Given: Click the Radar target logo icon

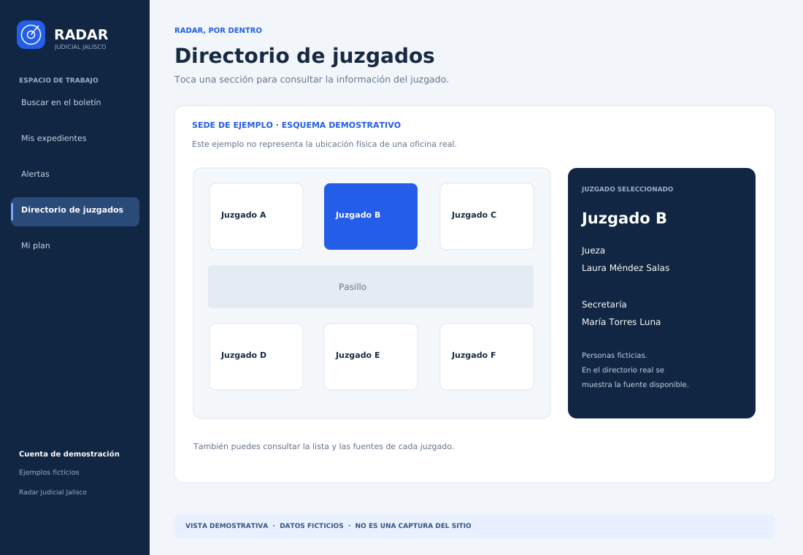Looking at the screenshot, I should pyautogui.click(x=31, y=35).
